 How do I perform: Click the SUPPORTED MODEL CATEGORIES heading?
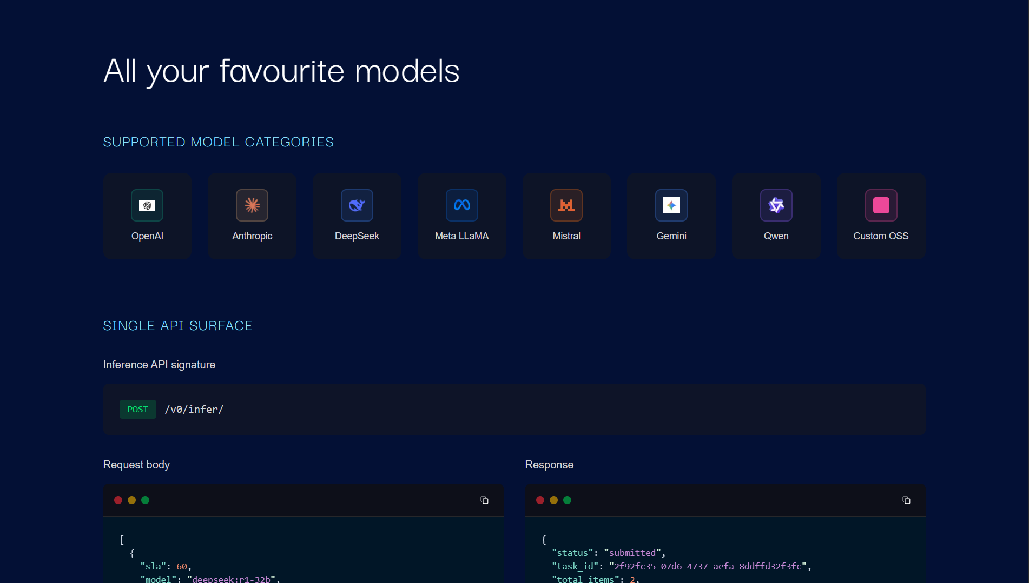(218, 142)
